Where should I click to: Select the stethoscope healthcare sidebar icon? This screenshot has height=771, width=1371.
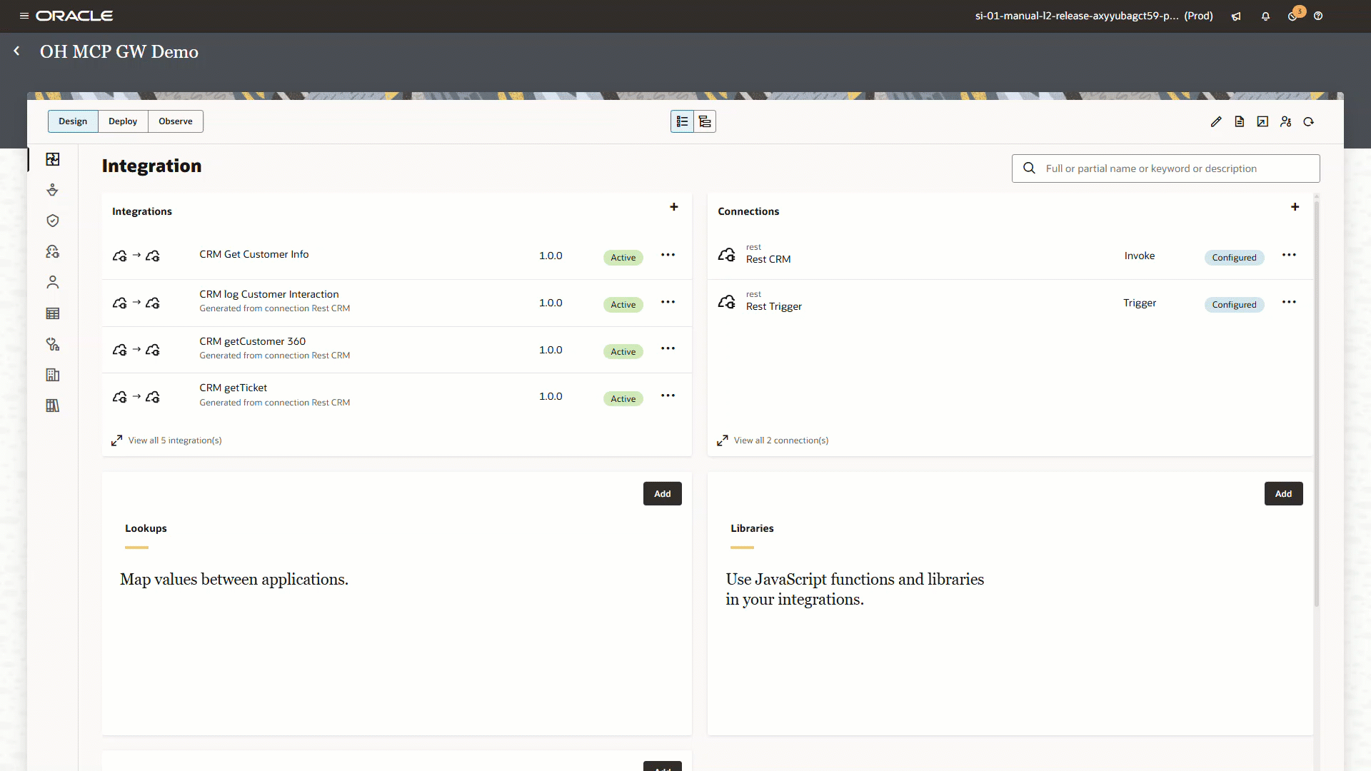point(53,344)
